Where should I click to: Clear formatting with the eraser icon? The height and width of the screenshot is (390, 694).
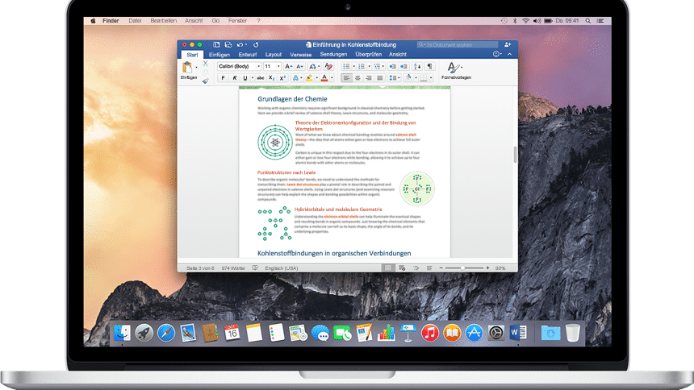(328, 66)
